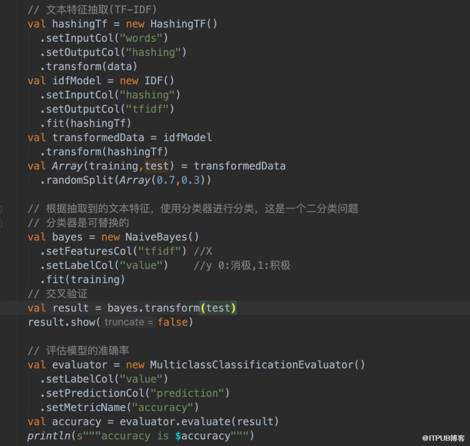
Task: Click 'NaiveBayes()' constructor call
Action: pos(162,237)
